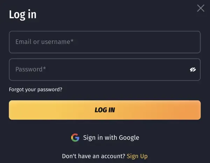210x163 pixels.
Task: Close the Log in dialog
Action: click(x=201, y=8)
